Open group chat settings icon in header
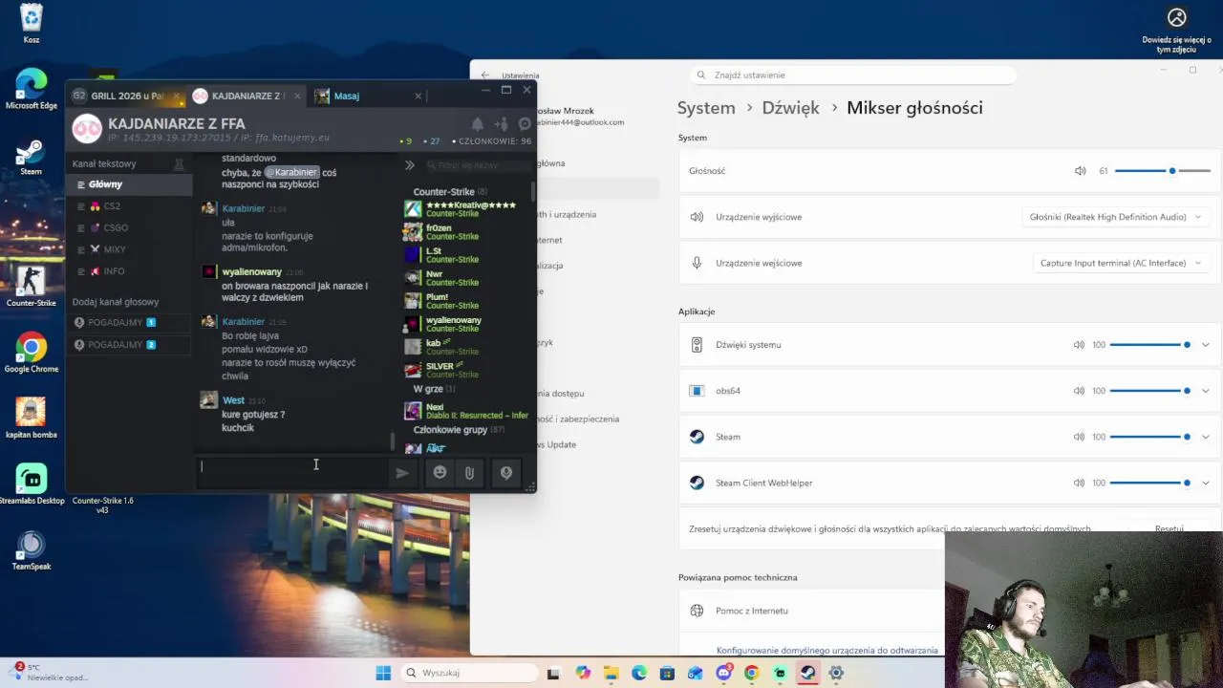 pyautogui.click(x=525, y=124)
